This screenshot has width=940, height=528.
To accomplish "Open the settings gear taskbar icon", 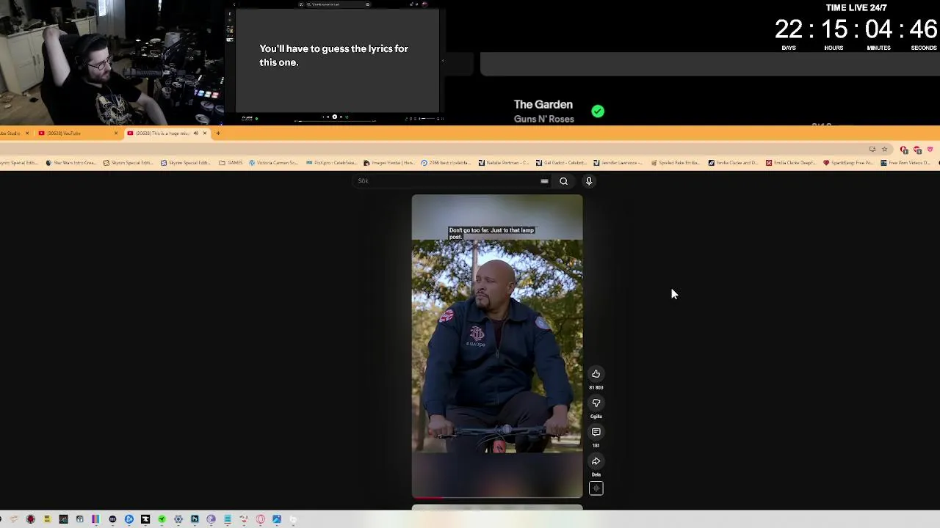I will click(x=178, y=519).
